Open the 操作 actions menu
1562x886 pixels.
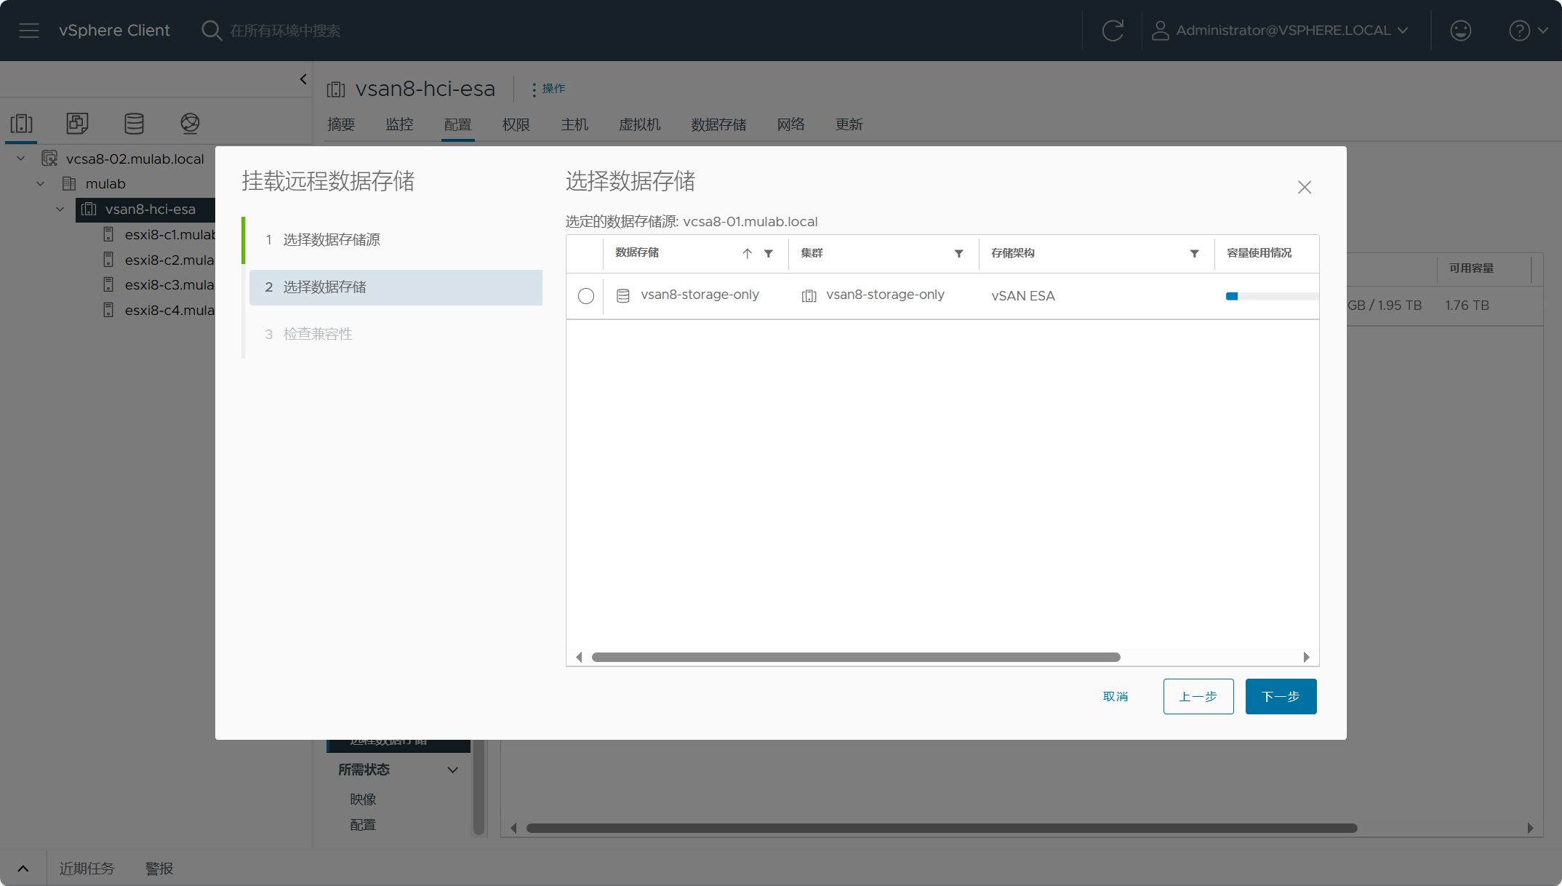[548, 89]
